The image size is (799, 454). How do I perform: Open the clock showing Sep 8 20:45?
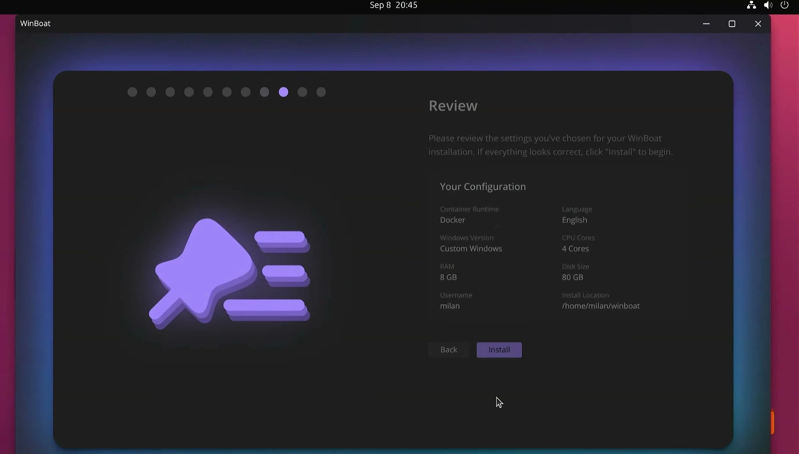point(394,5)
